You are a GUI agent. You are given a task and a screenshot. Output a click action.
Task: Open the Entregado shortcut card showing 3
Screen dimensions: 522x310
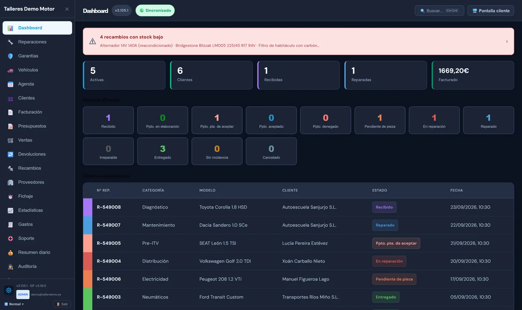[x=163, y=151]
